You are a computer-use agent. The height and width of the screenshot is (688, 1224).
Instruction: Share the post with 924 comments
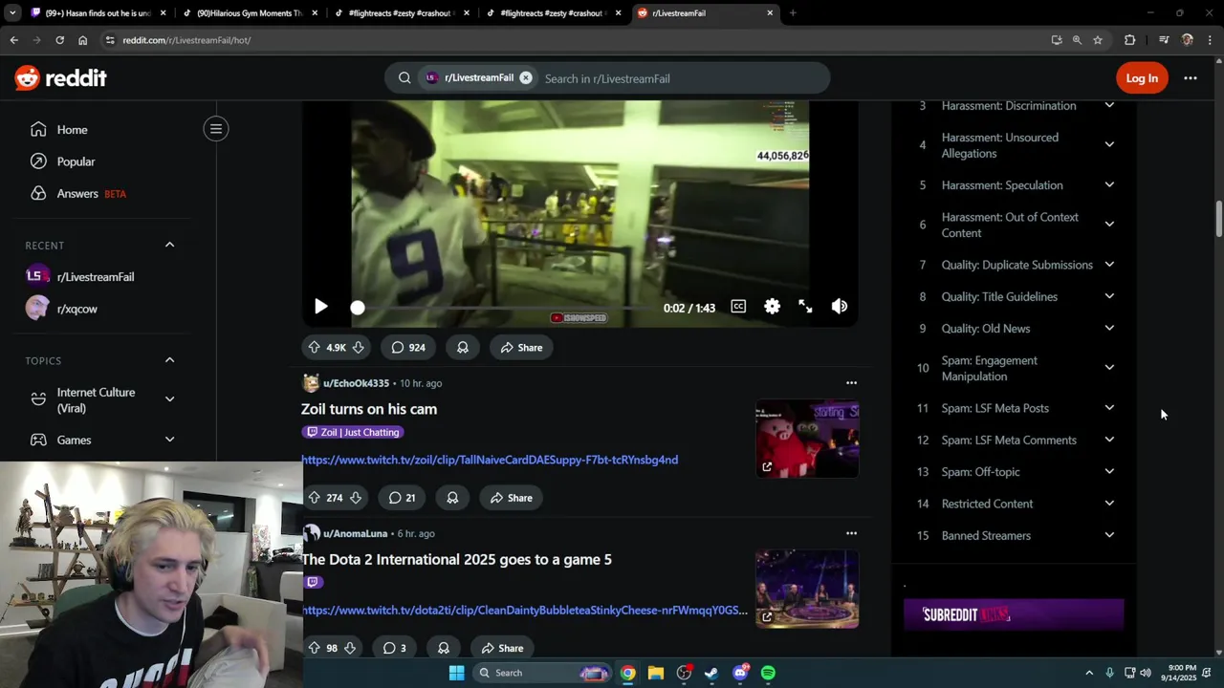point(521,348)
